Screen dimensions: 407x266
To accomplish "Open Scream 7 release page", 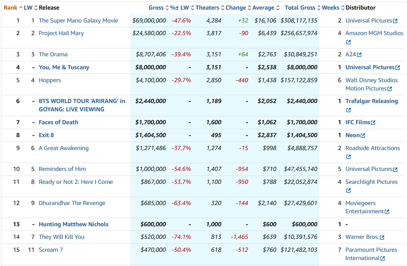I will point(51,250).
